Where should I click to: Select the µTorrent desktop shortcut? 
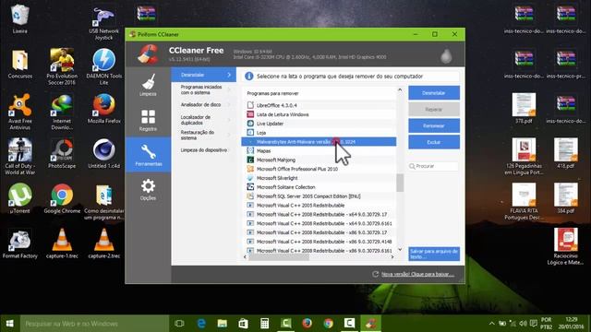tap(19, 199)
